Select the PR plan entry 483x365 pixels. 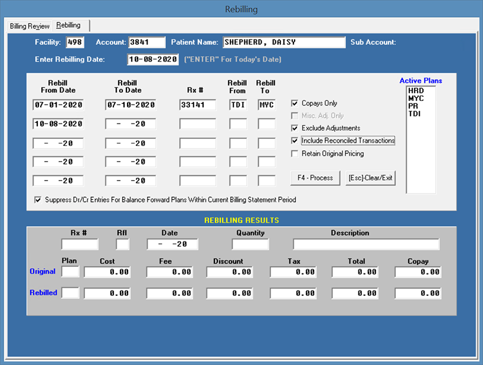pyautogui.click(x=412, y=105)
